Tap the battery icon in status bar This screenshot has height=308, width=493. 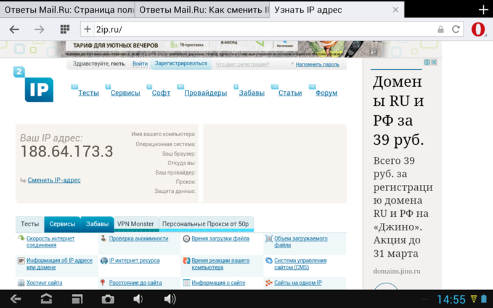pyautogui.click(x=484, y=299)
